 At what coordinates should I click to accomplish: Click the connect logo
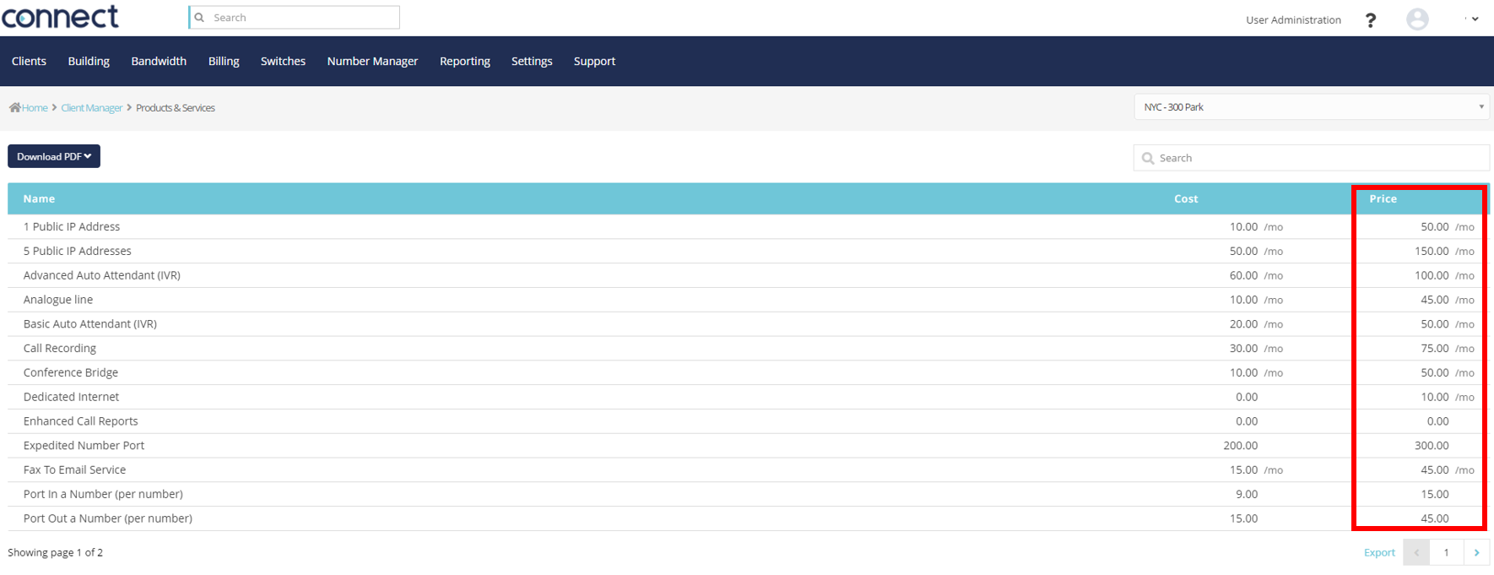(60, 17)
